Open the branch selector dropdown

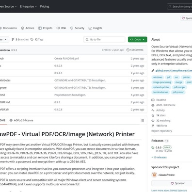tap(4, 39)
